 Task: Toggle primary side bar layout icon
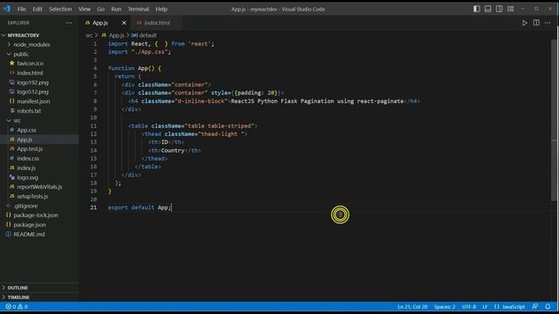click(477, 9)
